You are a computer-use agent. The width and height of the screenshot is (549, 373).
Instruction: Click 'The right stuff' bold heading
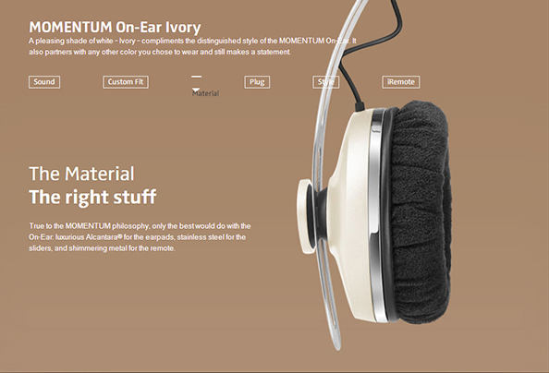[92, 197]
